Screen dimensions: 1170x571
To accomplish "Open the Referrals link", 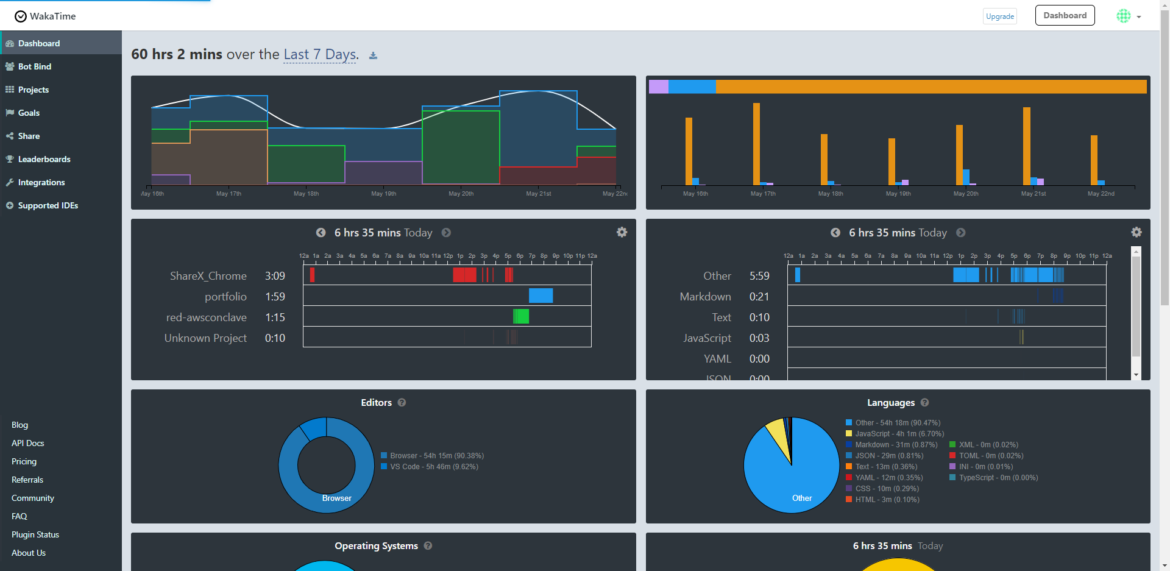I will [27, 480].
